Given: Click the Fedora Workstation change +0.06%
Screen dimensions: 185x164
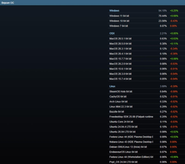Looking at the screenshot, I should pyautogui.click(x=174, y=157).
